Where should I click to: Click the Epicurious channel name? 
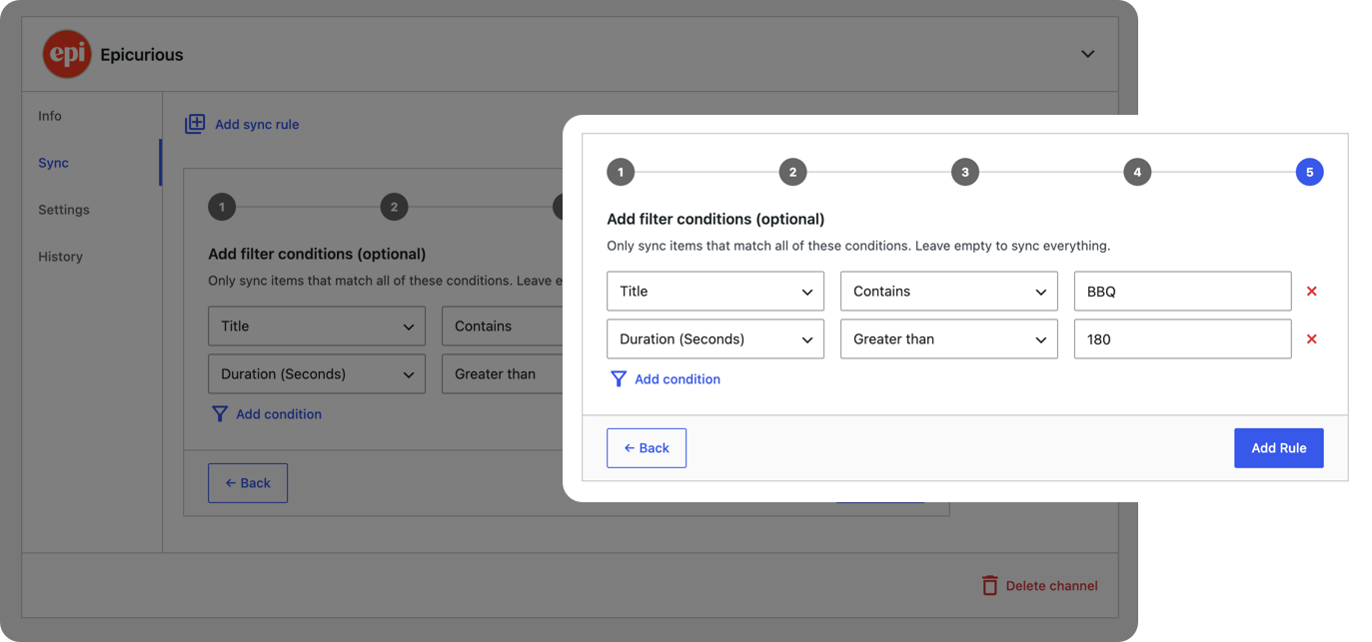pyautogui.click(x=142, y=55)
